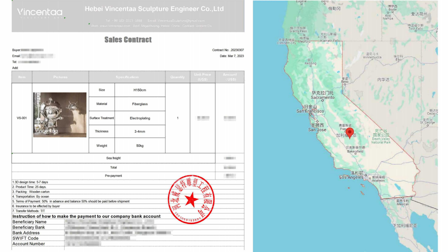448x252 pixels.
Task: Click the San Jose city marker
Action: coord(317,121)
